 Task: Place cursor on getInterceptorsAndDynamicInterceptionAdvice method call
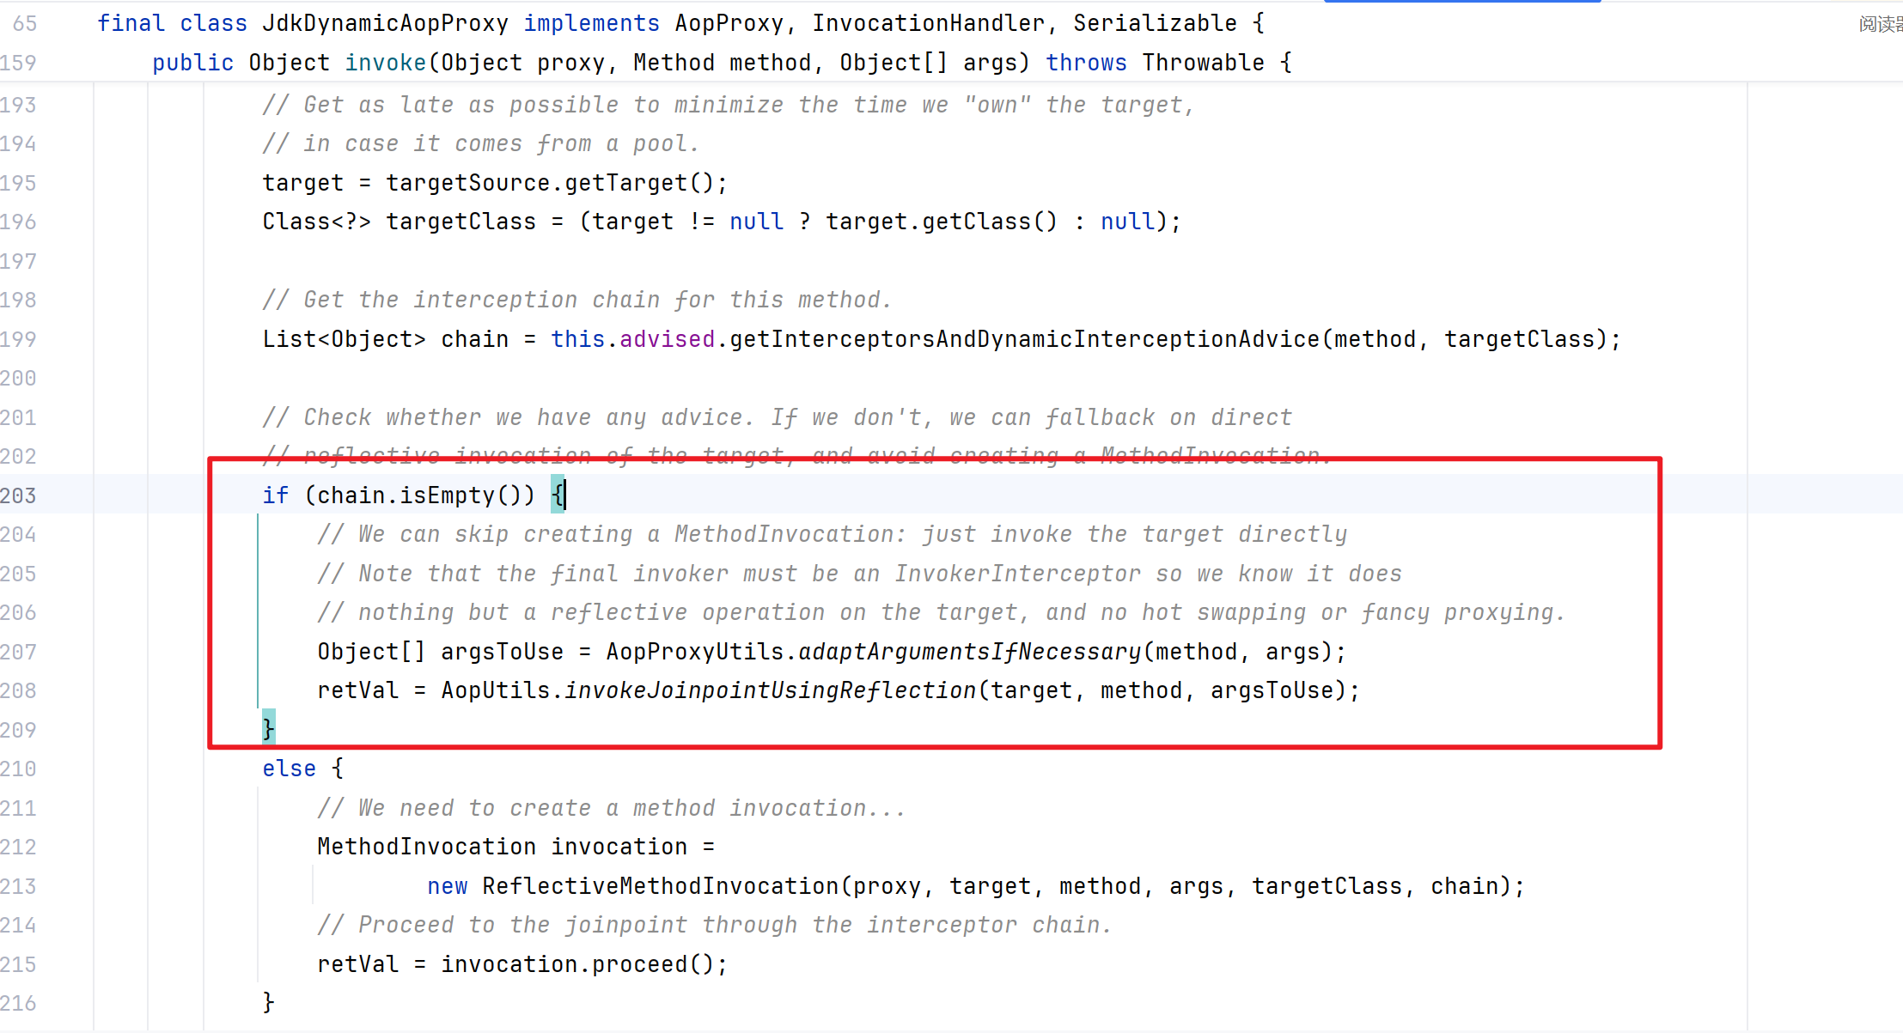(1024, 339)
